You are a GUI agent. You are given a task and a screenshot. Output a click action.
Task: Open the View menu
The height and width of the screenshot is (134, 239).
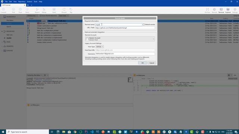(x=15, y=1)
